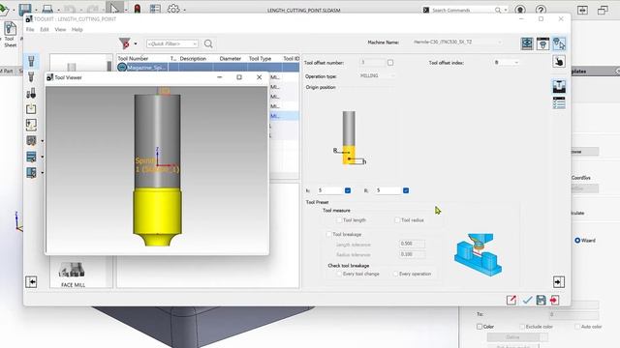Click the magnifier search icon next to Quick Filter
Screen dimensions: 620x348
tap(208, 43)
